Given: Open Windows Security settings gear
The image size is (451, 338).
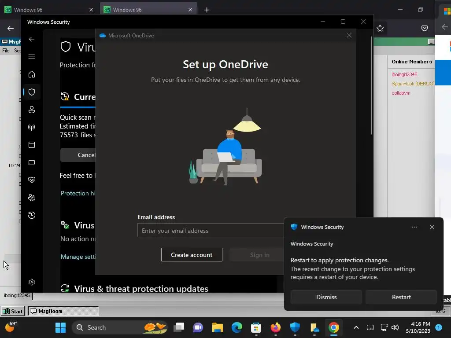Looking at the screenshot, I should pos(32,282).
